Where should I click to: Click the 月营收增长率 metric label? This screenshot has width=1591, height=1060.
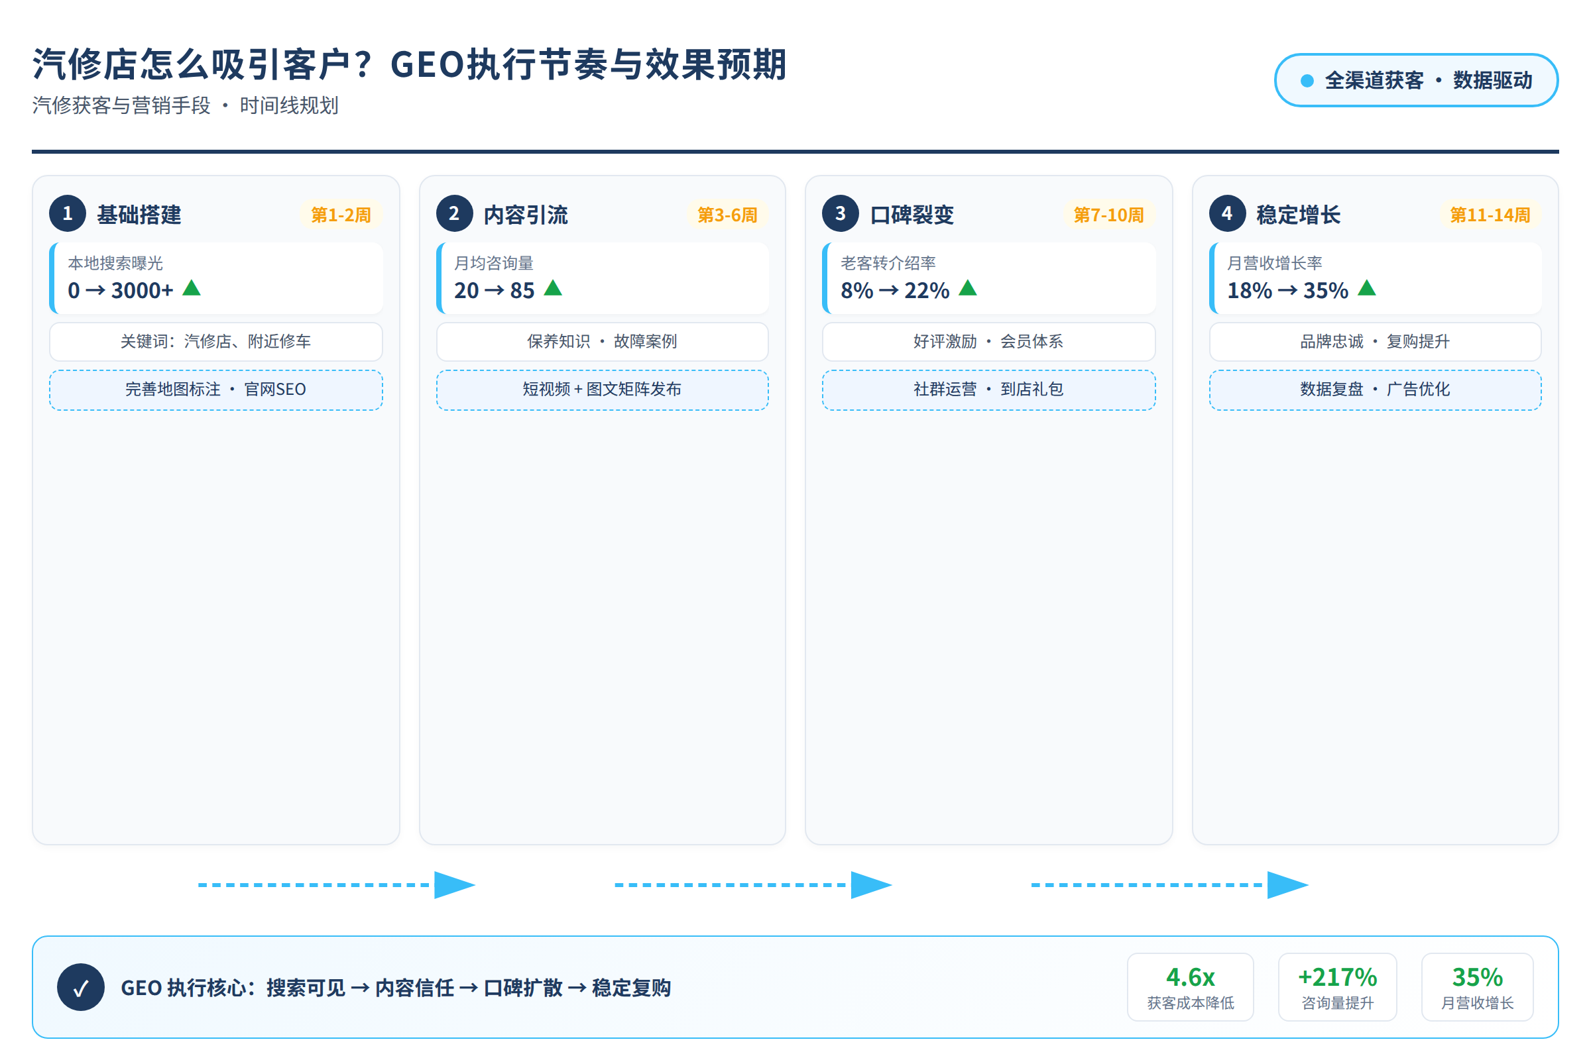tap(1275, 263)
